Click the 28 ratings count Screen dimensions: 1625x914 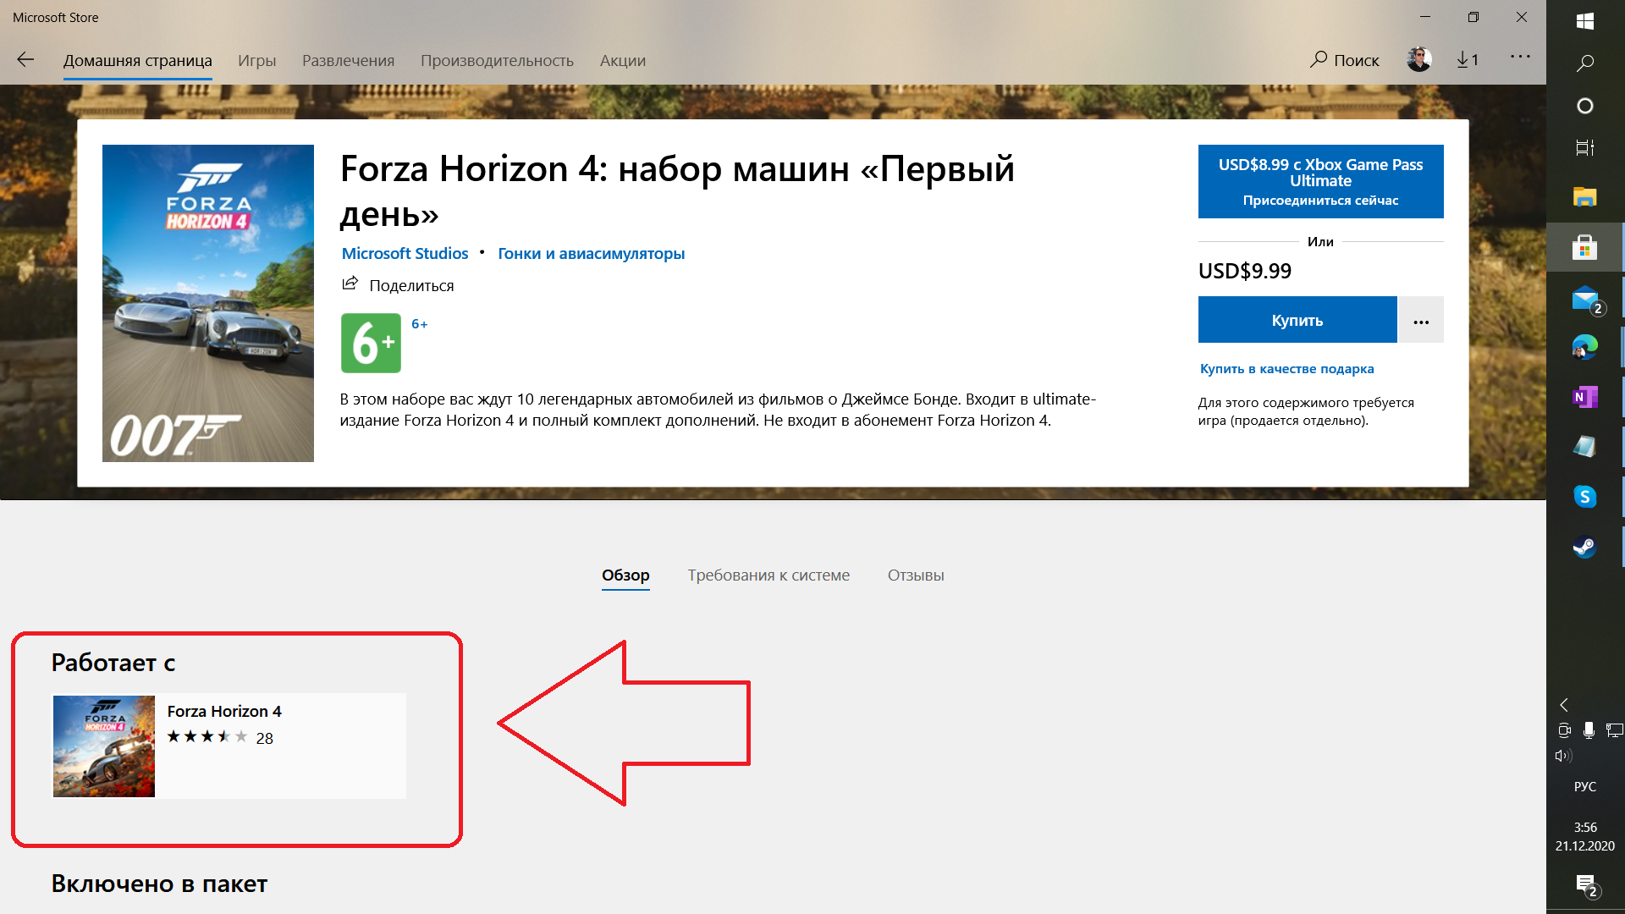pos(264,738)
